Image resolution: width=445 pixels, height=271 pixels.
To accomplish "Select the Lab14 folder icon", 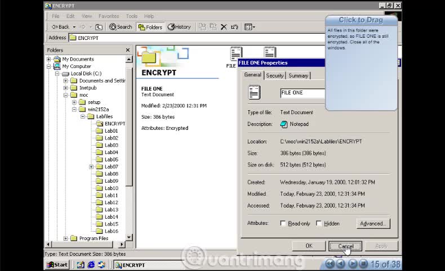I will coord(99,217).
